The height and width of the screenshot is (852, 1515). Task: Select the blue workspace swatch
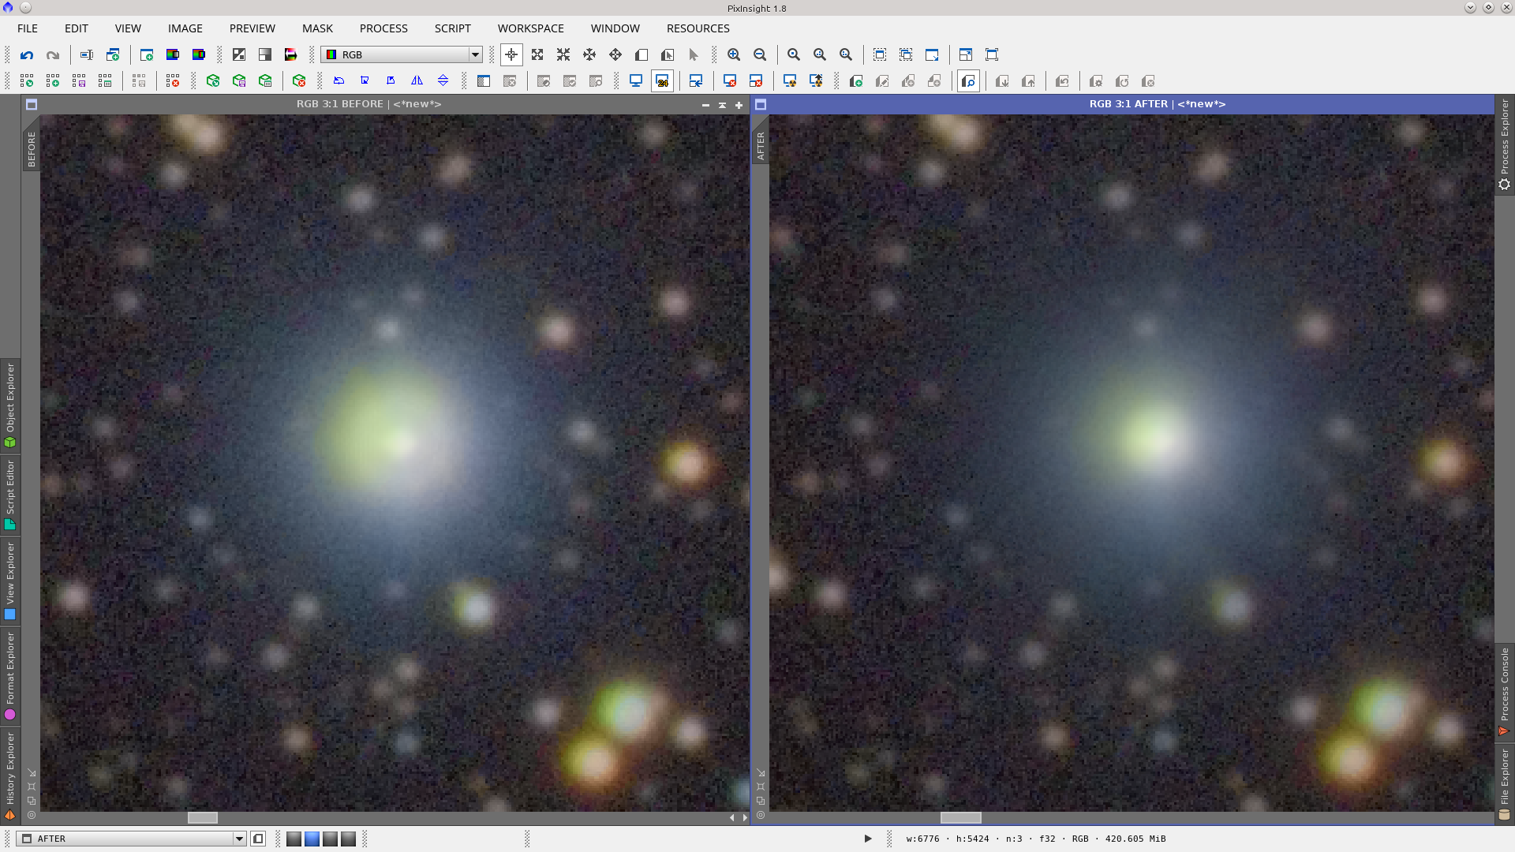[312, 839]
